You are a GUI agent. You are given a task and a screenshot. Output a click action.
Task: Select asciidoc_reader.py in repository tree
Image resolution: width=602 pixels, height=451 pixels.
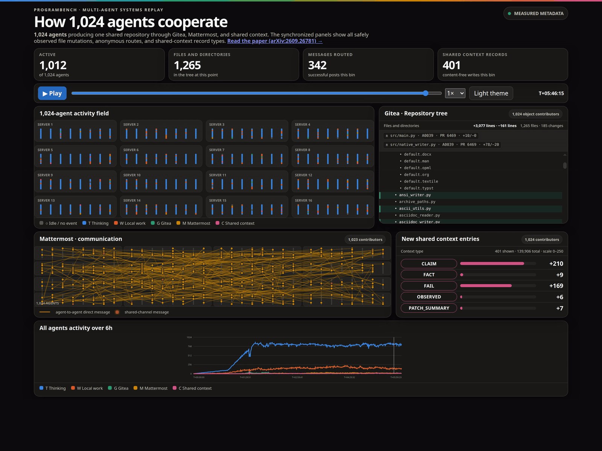point(471,215)
